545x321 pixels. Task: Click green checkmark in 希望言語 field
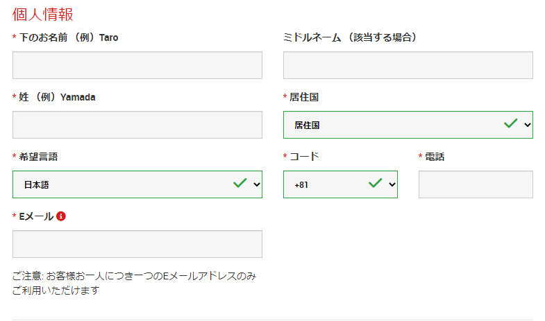pyautogui.click(x=240, y=183)
